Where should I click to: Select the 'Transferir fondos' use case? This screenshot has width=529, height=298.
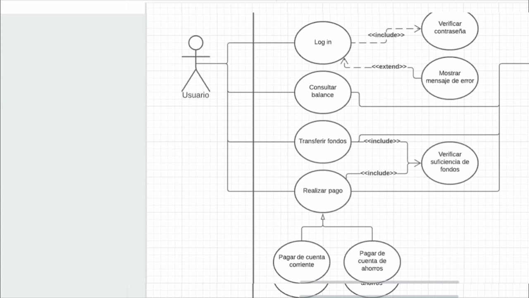tap(323, 142)
